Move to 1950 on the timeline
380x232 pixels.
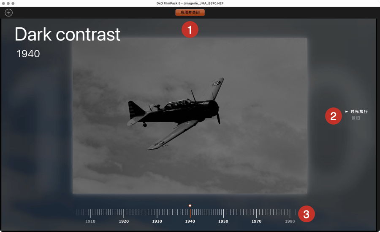[223, 221]
